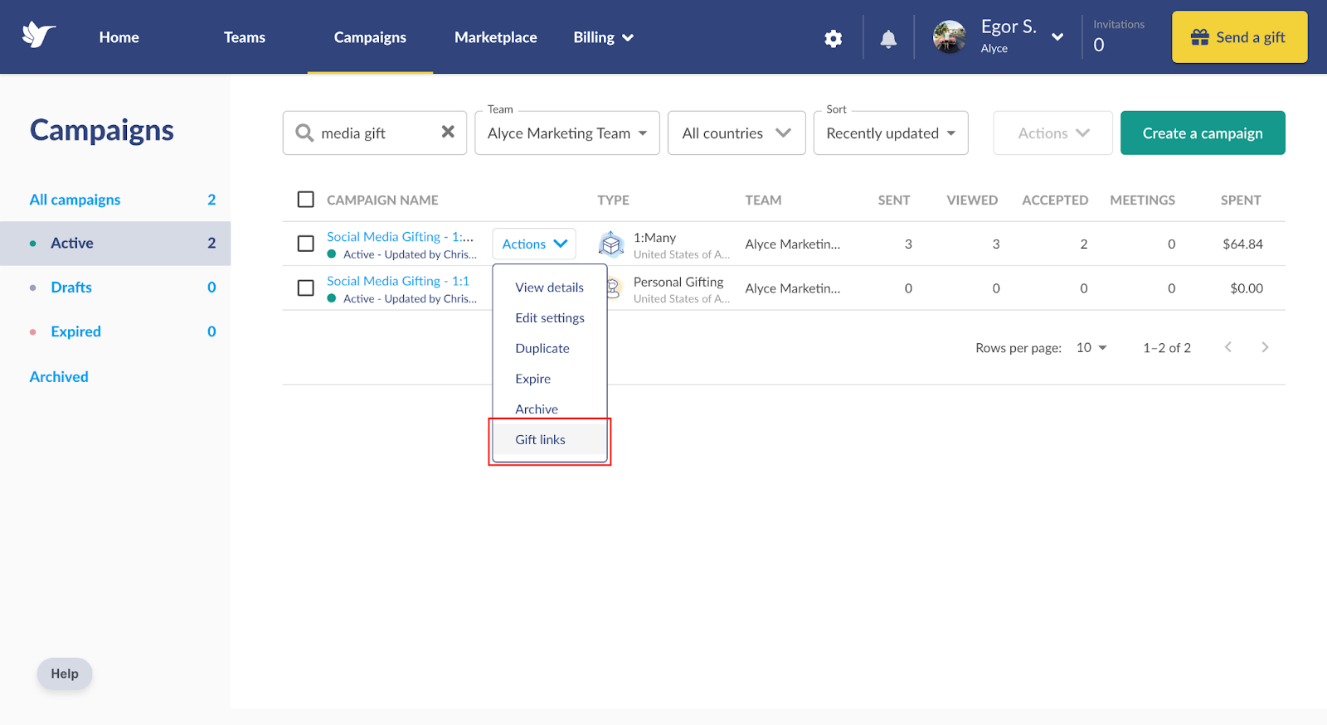Choose Edit settings menu item

[549, 318]
